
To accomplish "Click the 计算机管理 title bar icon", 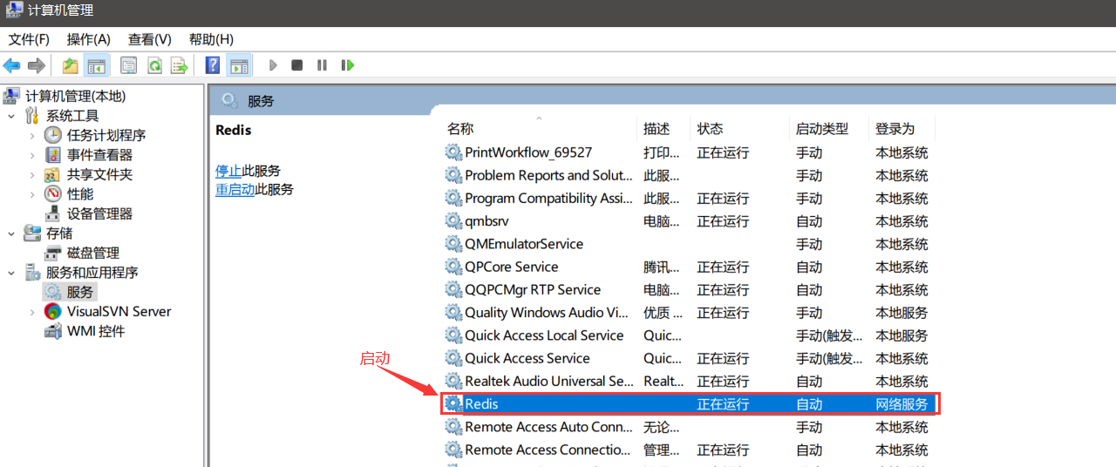I will (14, 10).
